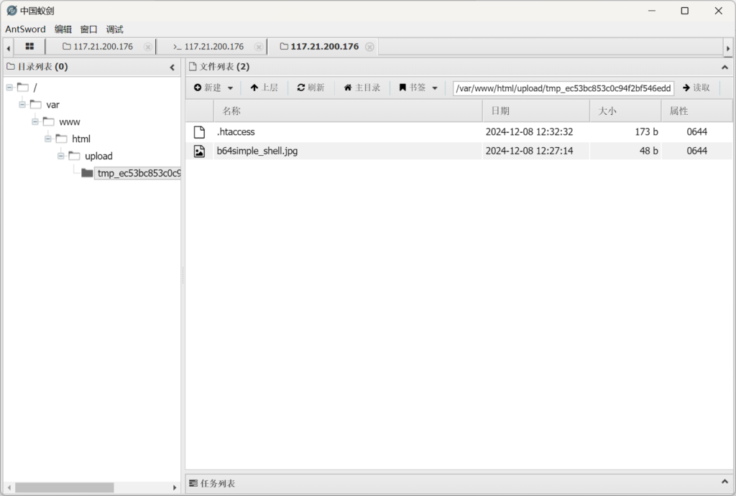Screen dimensions: 736x496
Task: Collapse the html tree node
Action: (48, 139)
